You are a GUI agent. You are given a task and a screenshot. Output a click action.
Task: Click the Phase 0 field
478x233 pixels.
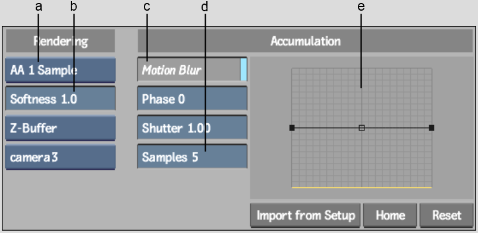[x=192, y=99]
